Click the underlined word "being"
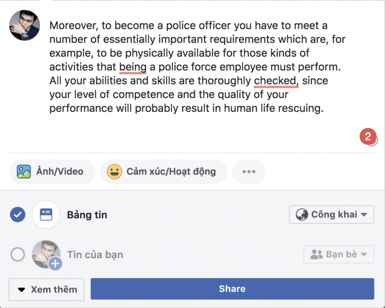Viewport: 385px width, 308px height. 133,67
